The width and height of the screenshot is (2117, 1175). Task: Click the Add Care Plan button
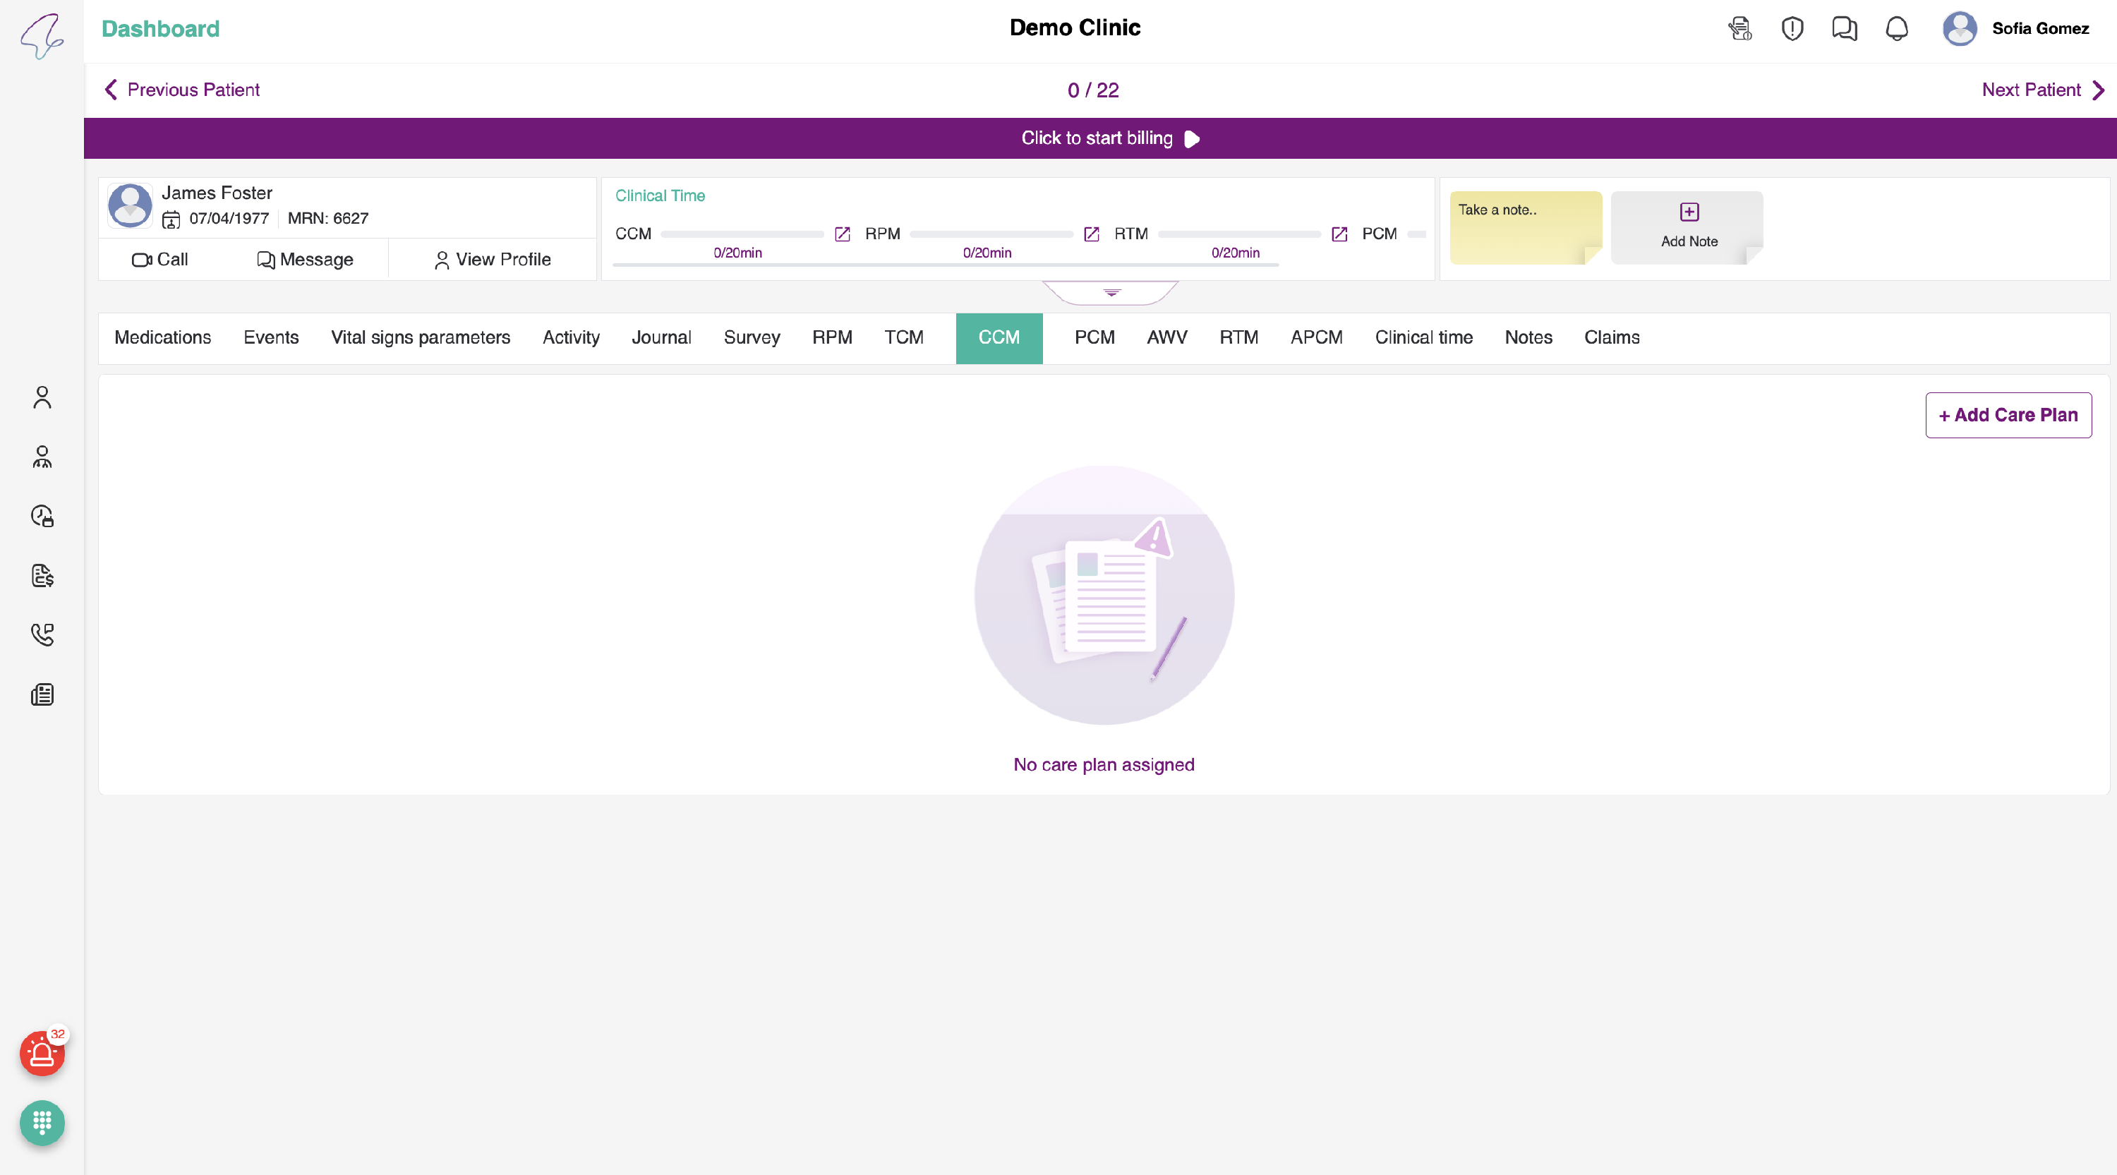(x=2008, y=415)
